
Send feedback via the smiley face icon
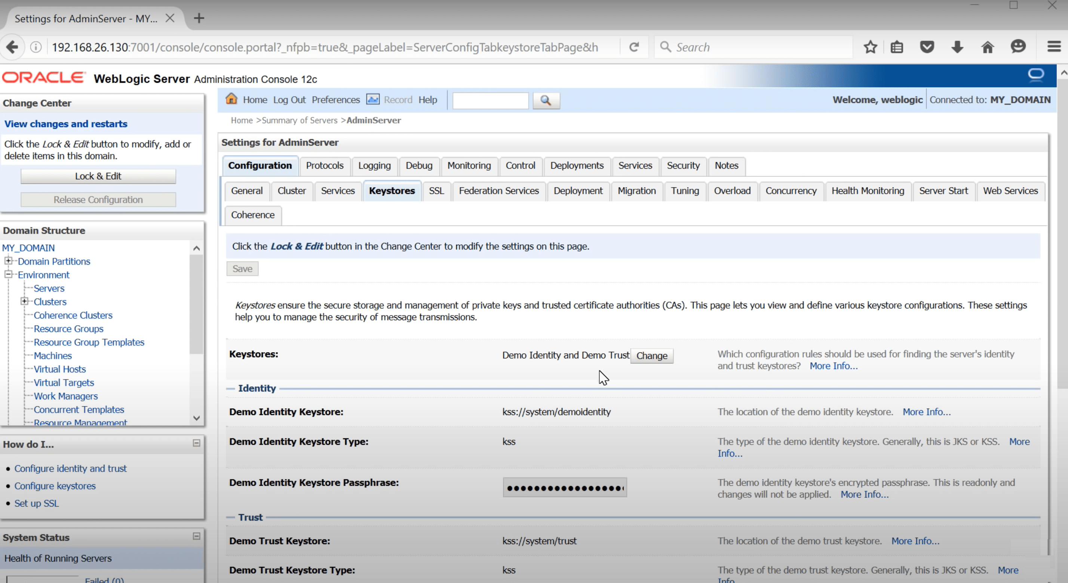(1019, 47)
